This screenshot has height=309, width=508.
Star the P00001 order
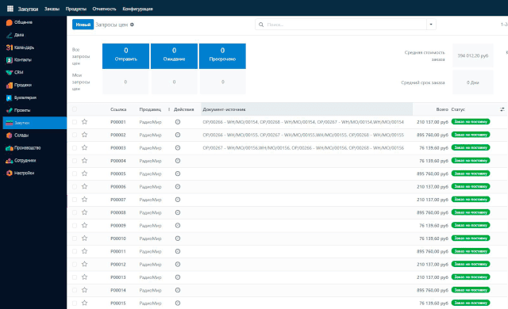click(x=85, y=122)
